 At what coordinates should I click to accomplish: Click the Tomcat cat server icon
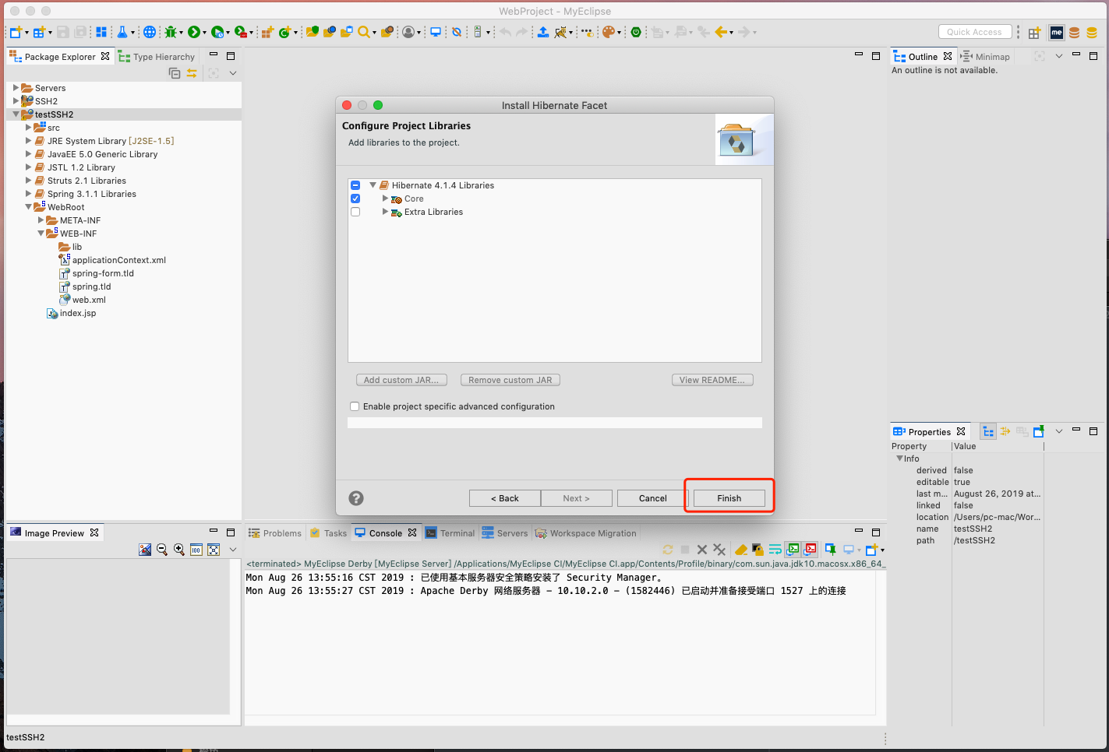pyautogui.click(x=560, y=32)
